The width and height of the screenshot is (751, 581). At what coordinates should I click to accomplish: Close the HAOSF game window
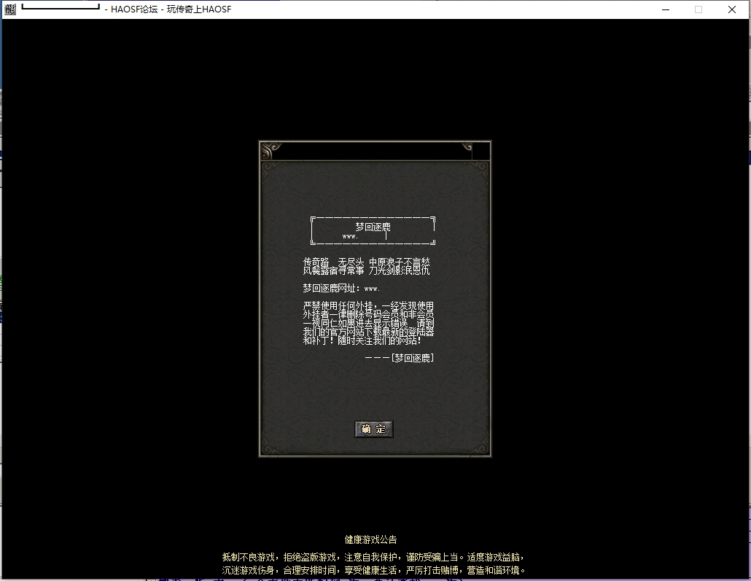coord(732,9)
